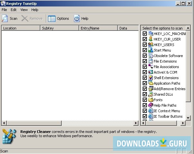Uncheck the HKEY_CUR_USER checkbox
The image size is (194, 154).
[x=145, y=39]
